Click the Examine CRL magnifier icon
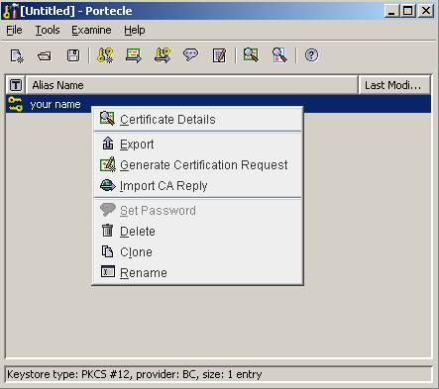 (x=279, y=55)
